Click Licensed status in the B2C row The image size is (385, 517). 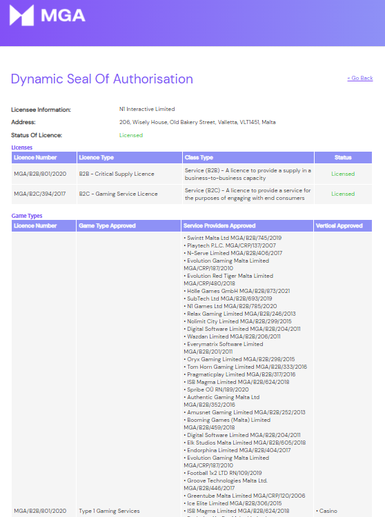click(x=343, y=194)
